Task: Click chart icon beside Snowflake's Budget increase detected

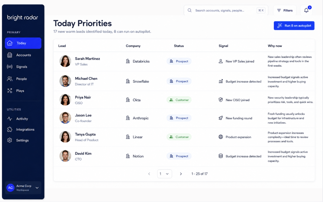Action: coord(221,81)
